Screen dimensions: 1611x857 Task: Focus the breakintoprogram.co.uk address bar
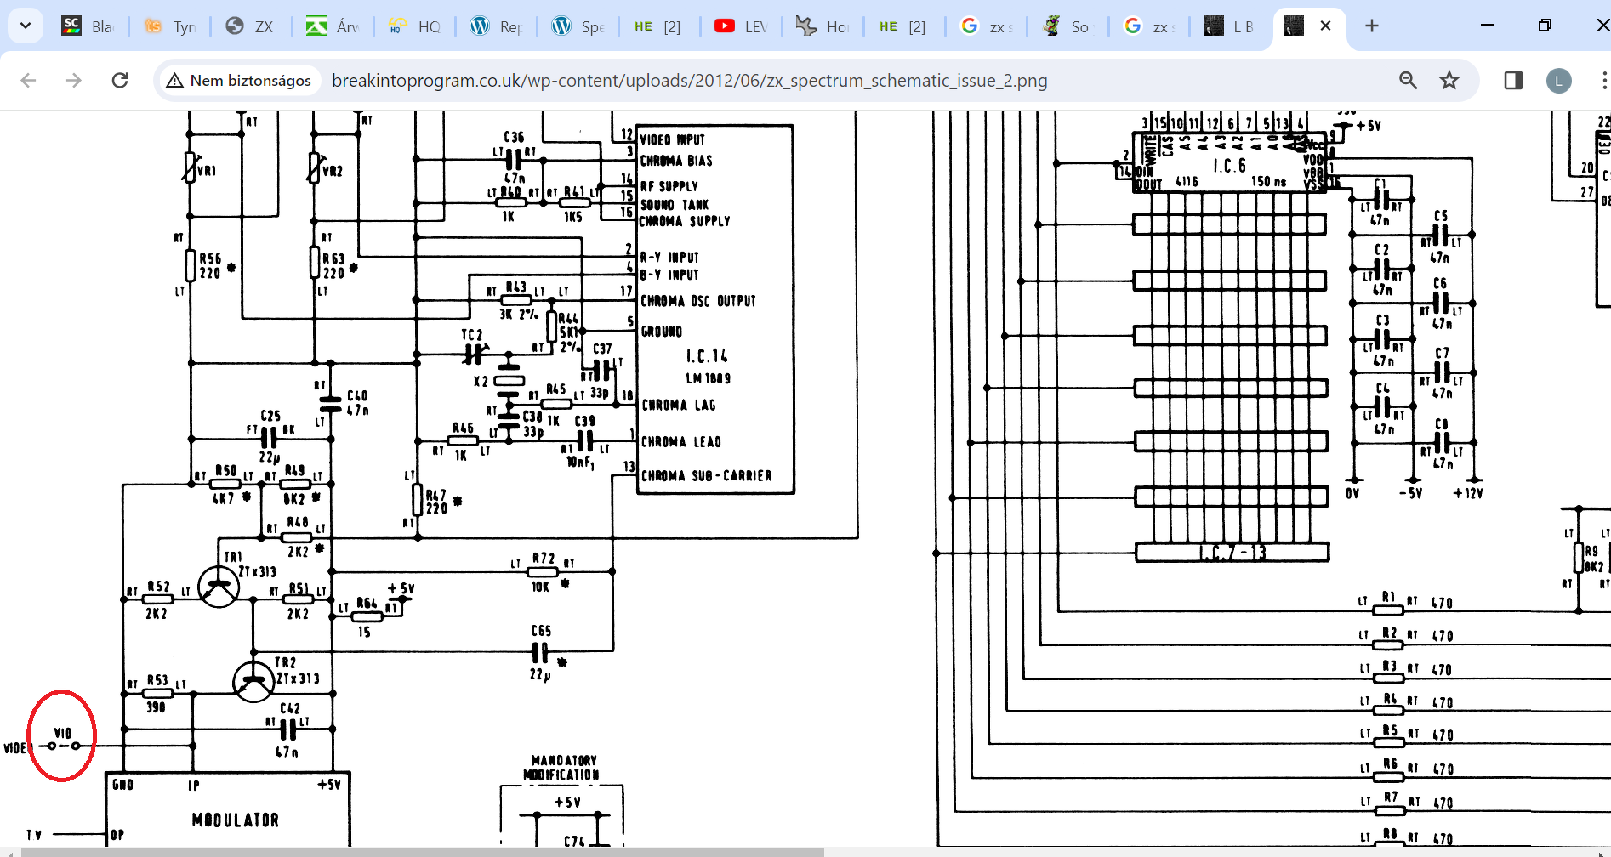pyautogui.click(x=689, y=81)
